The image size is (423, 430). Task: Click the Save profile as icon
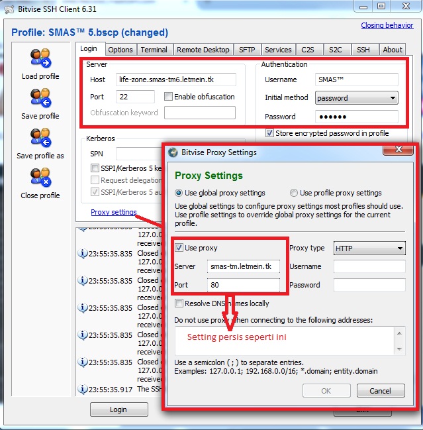pos(40,137)
